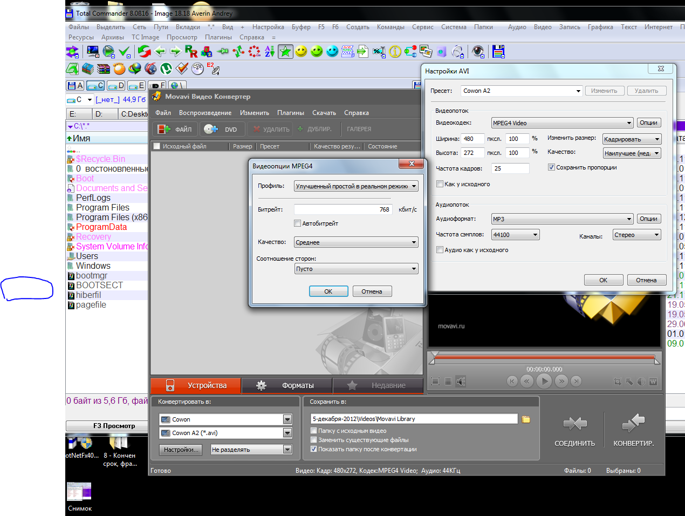Screen dimensions: 685x516
Task: Select drive C button in Total Commander
Action: click(x=95, y=85)
